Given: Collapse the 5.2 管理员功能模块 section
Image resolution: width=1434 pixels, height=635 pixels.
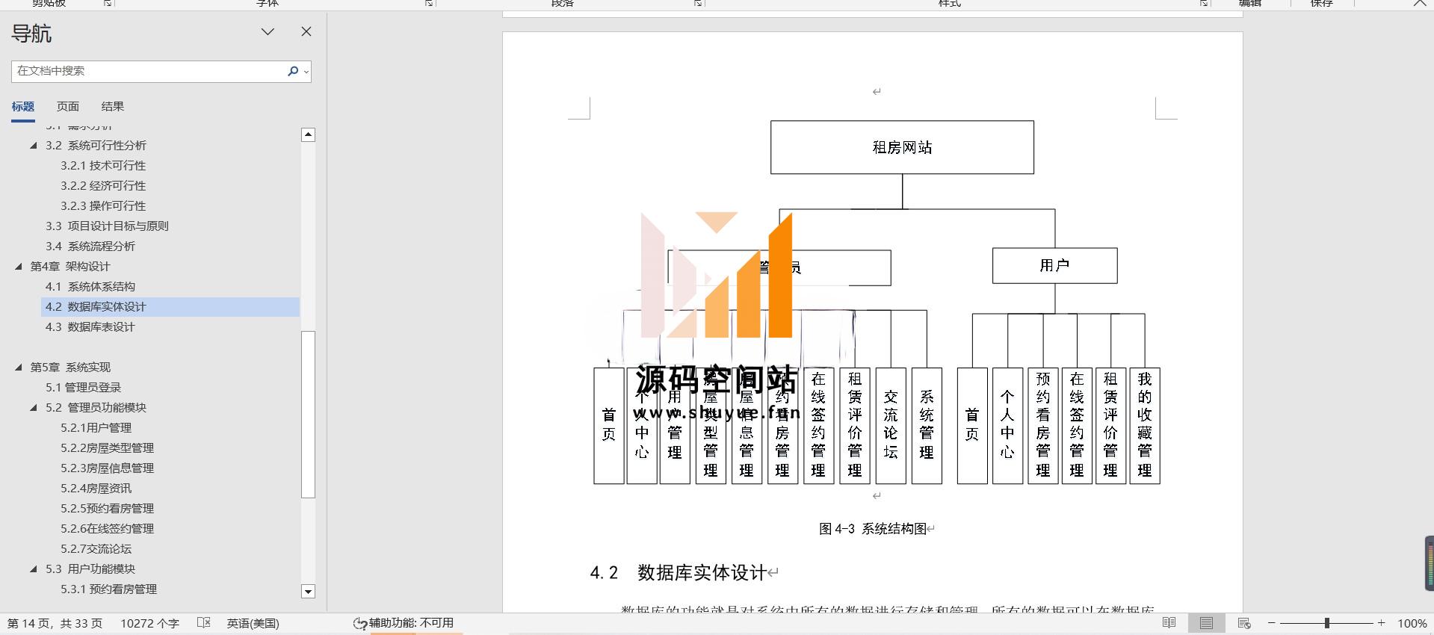Looking at the screenshot, I should 34,408.
